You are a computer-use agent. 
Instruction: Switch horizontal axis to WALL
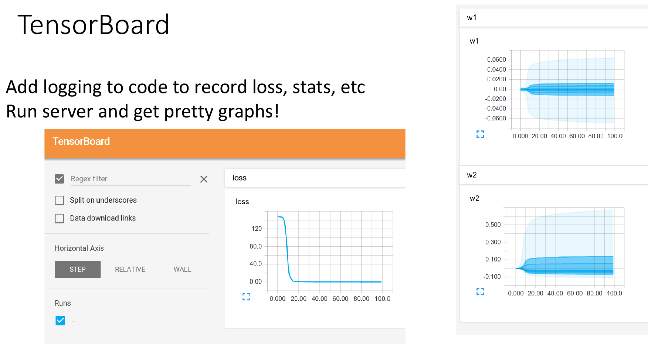[x=182, y=269]
